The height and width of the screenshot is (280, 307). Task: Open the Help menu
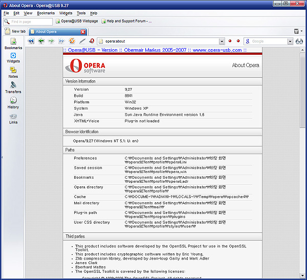(94, 13)
